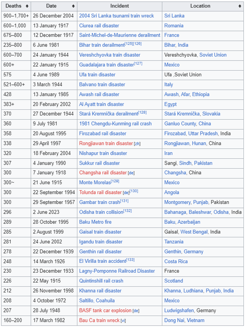Open Monte Morelas link
Screen dimensions: 248x330
(95, 183)
